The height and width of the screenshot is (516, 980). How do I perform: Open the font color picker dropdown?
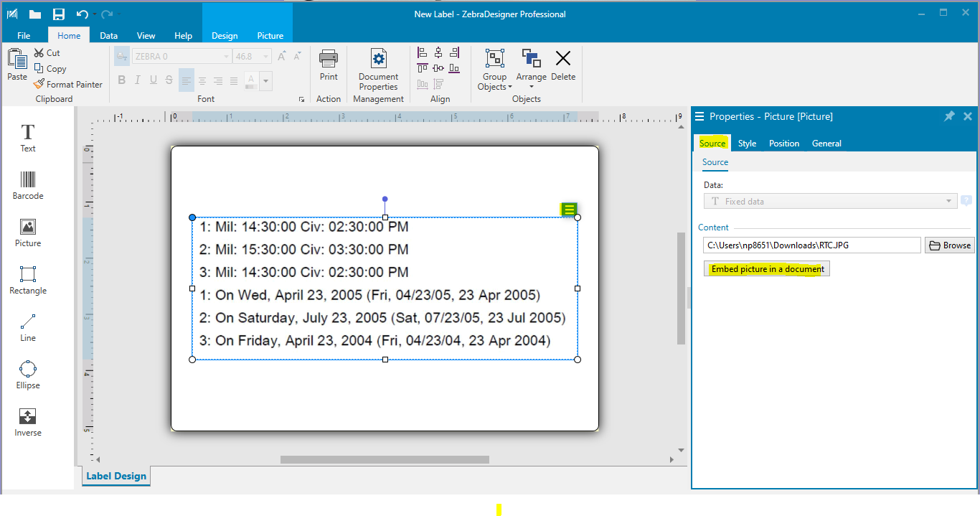tap(265, 80)
